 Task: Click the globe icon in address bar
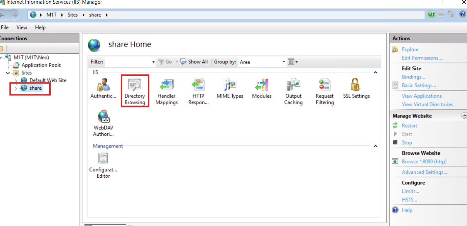point(33,15)
